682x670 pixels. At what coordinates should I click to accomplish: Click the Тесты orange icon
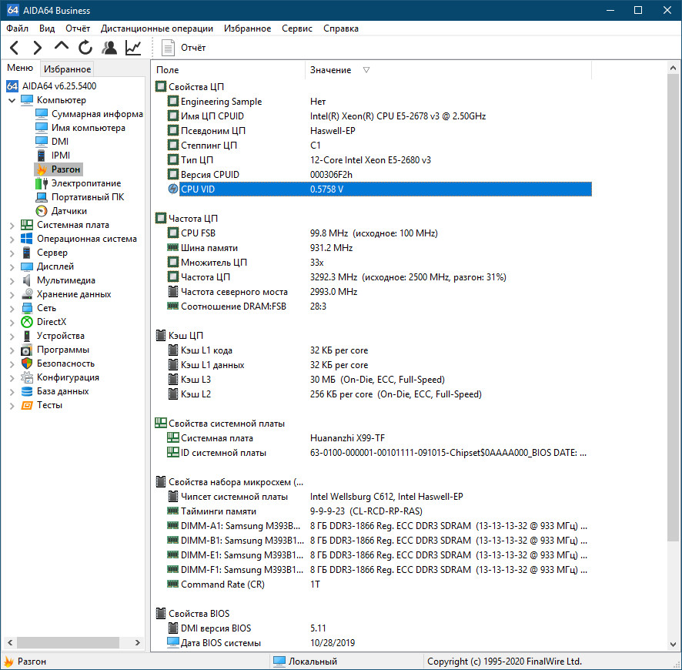pyautogui.click(x=27, y=405)
